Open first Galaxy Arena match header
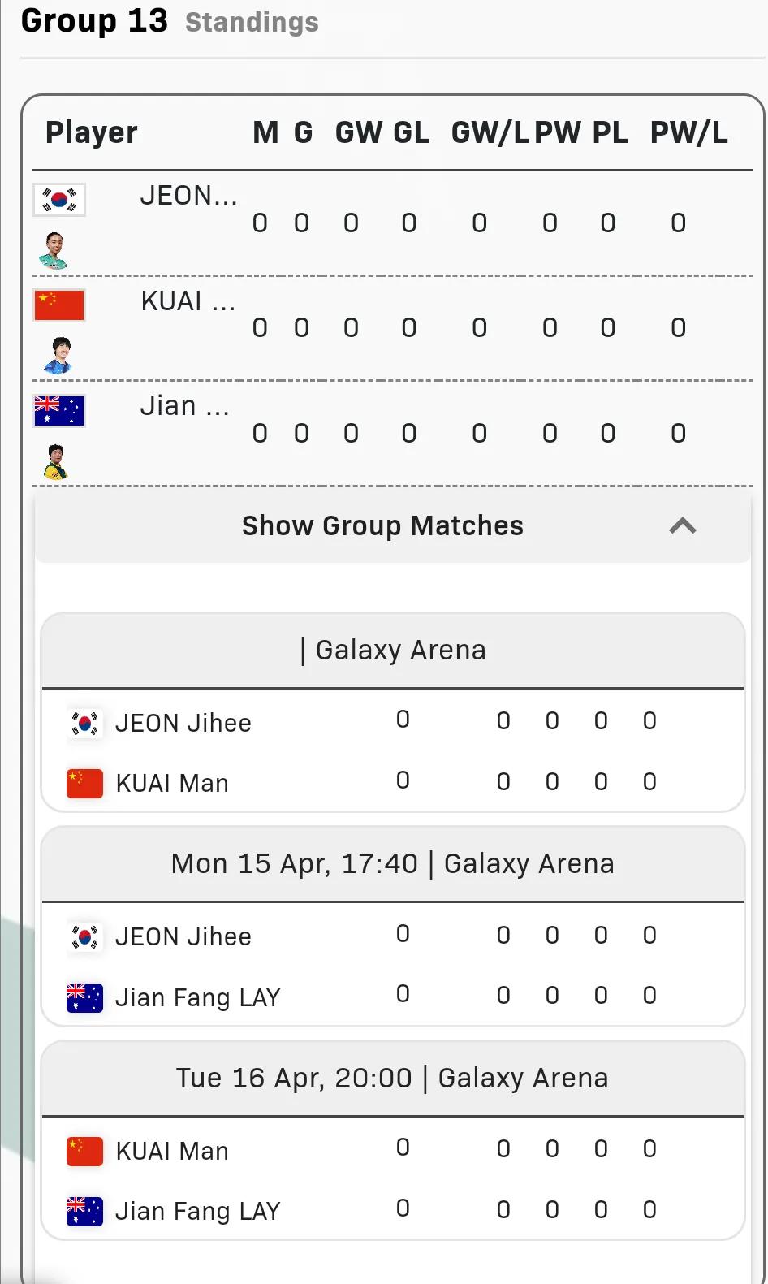The width and height of the screenshot is (768, 1284). click(x=393, y=651)
